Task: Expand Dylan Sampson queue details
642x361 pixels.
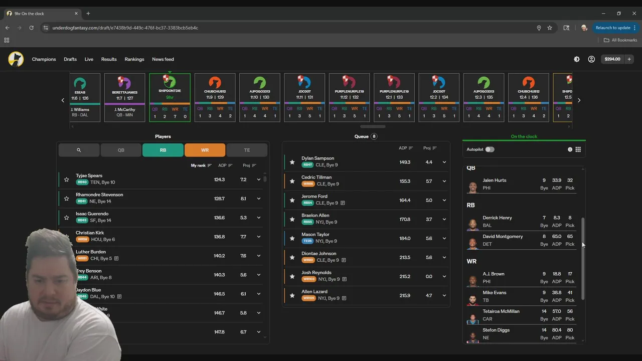Action: [444, 162]
